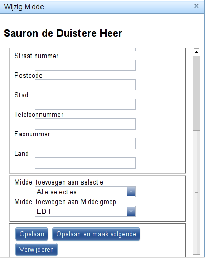
Task: Click the Verwijderen button
Action: [36, 249]
